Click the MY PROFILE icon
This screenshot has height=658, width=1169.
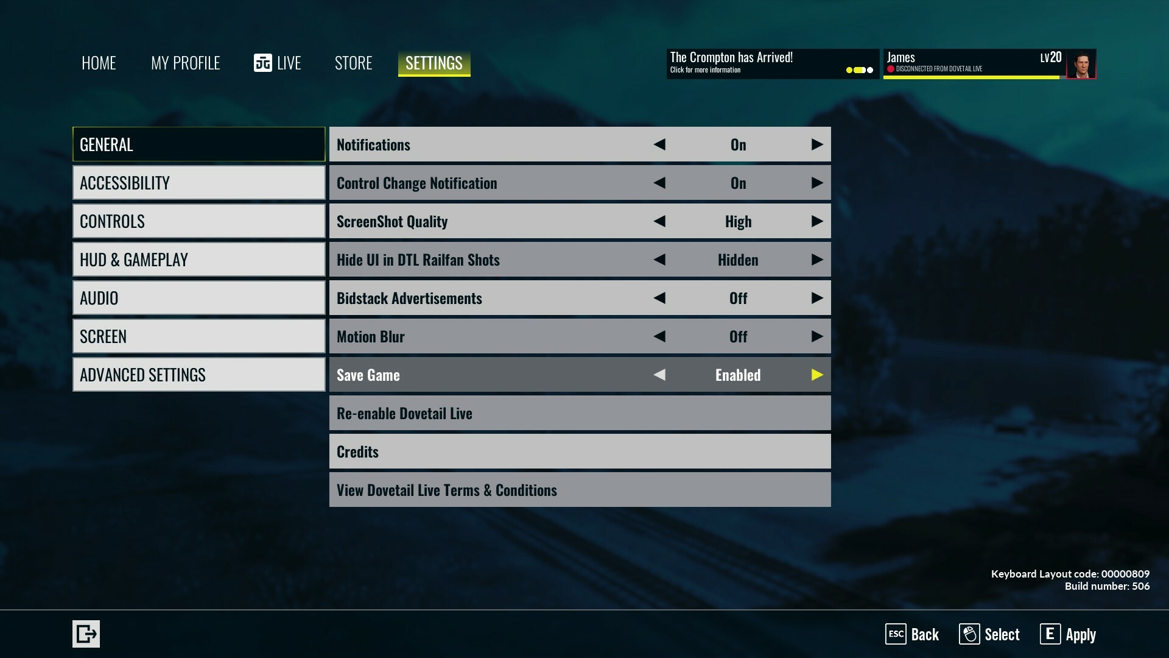click(186, 62)
